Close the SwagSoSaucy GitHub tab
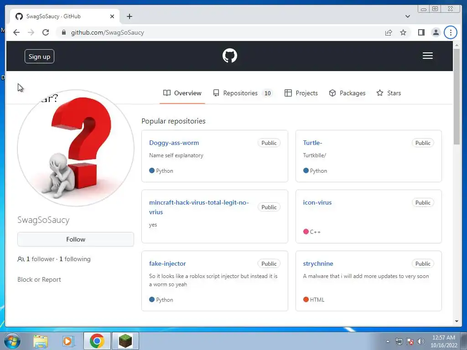This screenshot has width=467, height=350. coord(112,16)
